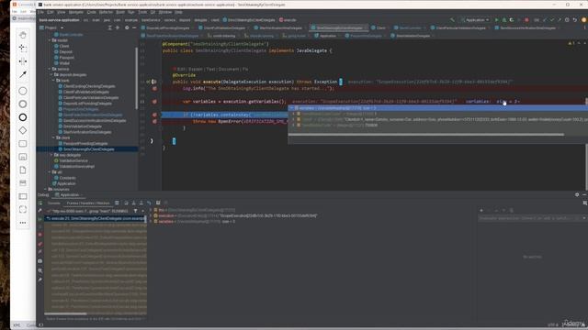588x330 pixels.
Task: Click the Step Over debugger icon
Action: (126, 203)
